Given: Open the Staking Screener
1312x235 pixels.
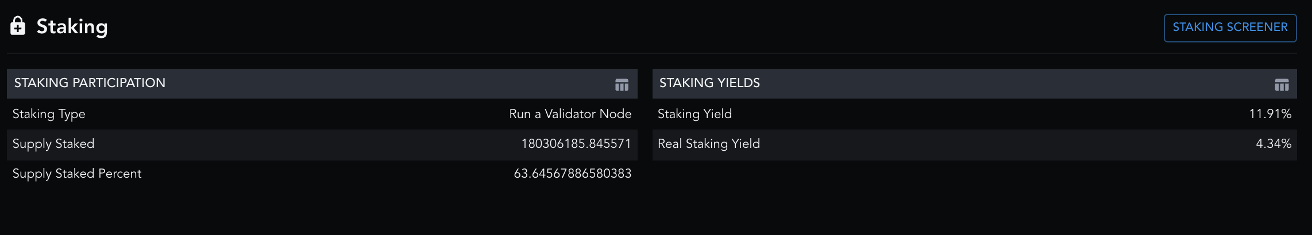Looking at the screenshot, I should (1230, 28).
